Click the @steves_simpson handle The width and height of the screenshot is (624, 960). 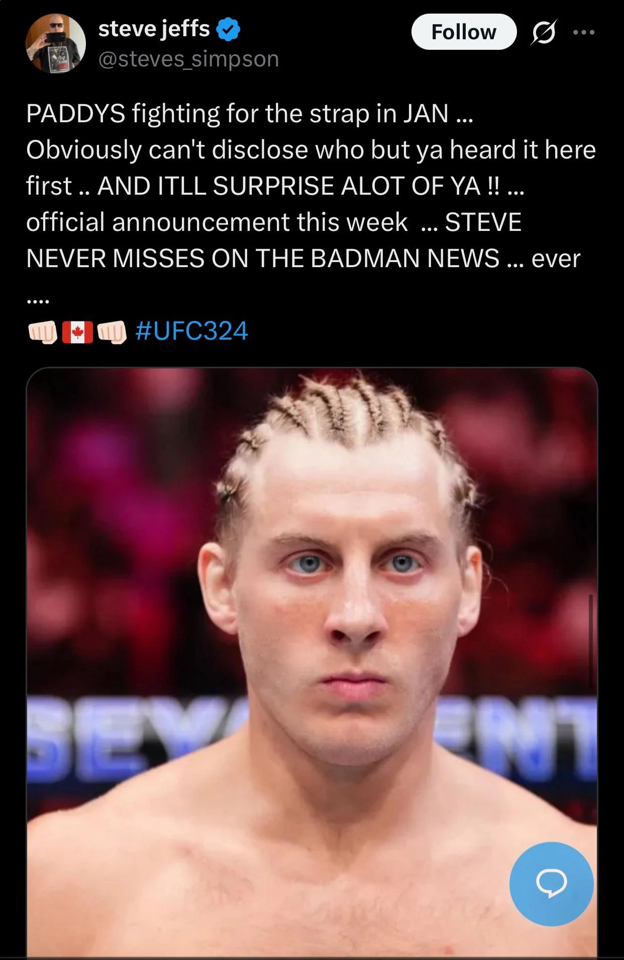(188, 59)
